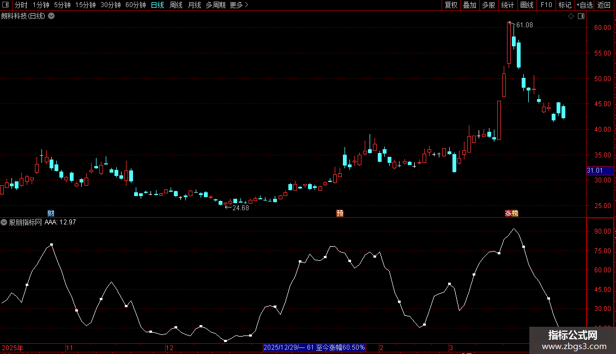Open 多股 multi-stock view
616x354 pixels.
coord(488,5)
